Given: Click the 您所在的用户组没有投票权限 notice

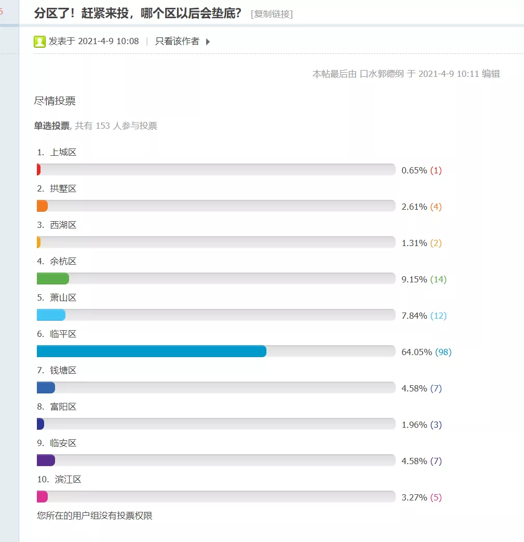Looking at the screenshot, I should click(x=95, y=516).
